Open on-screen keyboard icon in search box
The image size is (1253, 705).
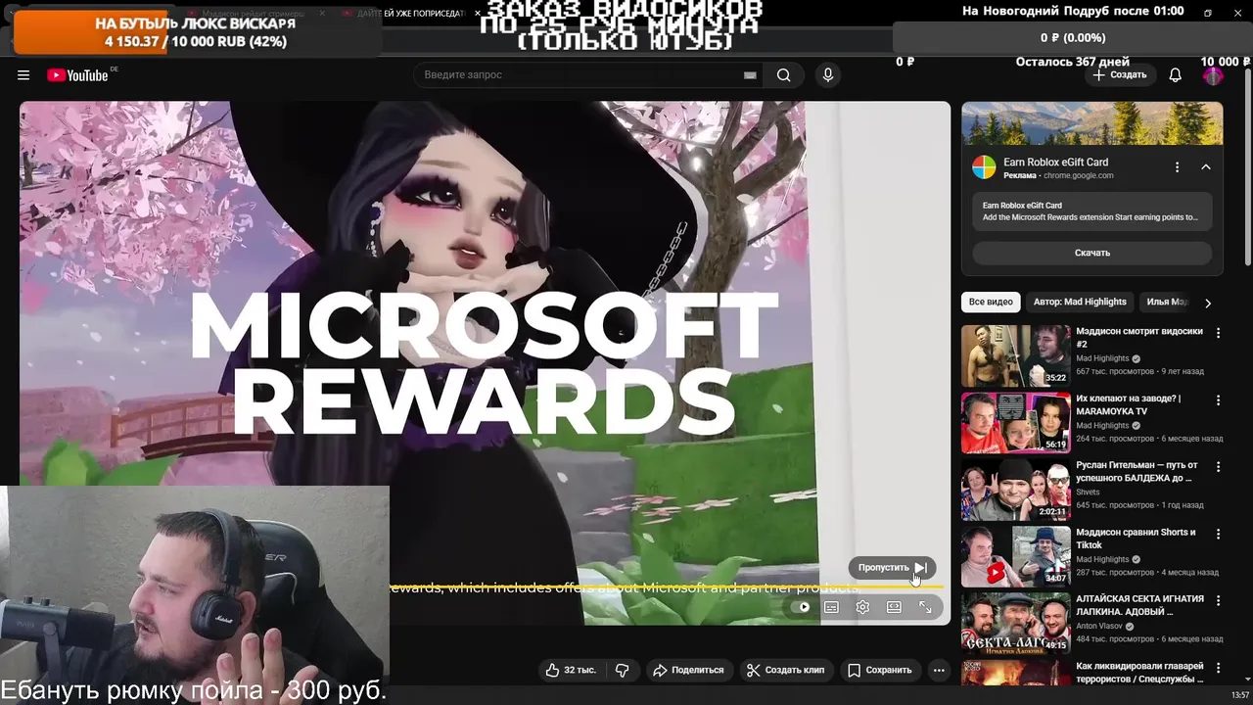(750, 75)
